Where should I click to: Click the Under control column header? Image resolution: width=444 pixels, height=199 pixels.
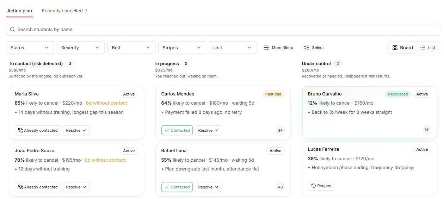pyautogui.click(x=316, y=64)
